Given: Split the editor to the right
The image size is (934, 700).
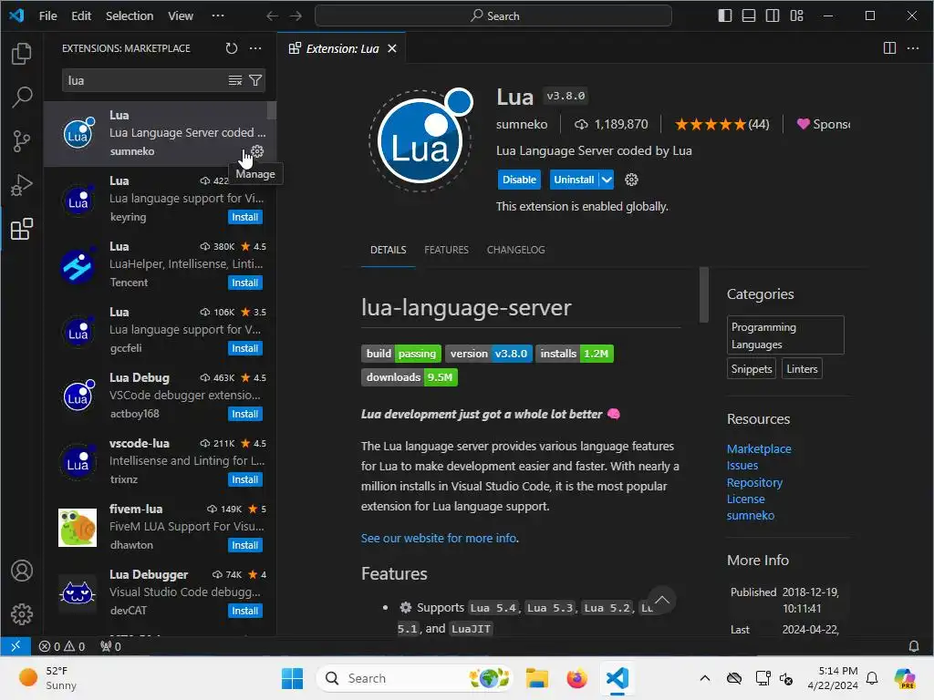Looking at the screenshot, I should [889, 48].
